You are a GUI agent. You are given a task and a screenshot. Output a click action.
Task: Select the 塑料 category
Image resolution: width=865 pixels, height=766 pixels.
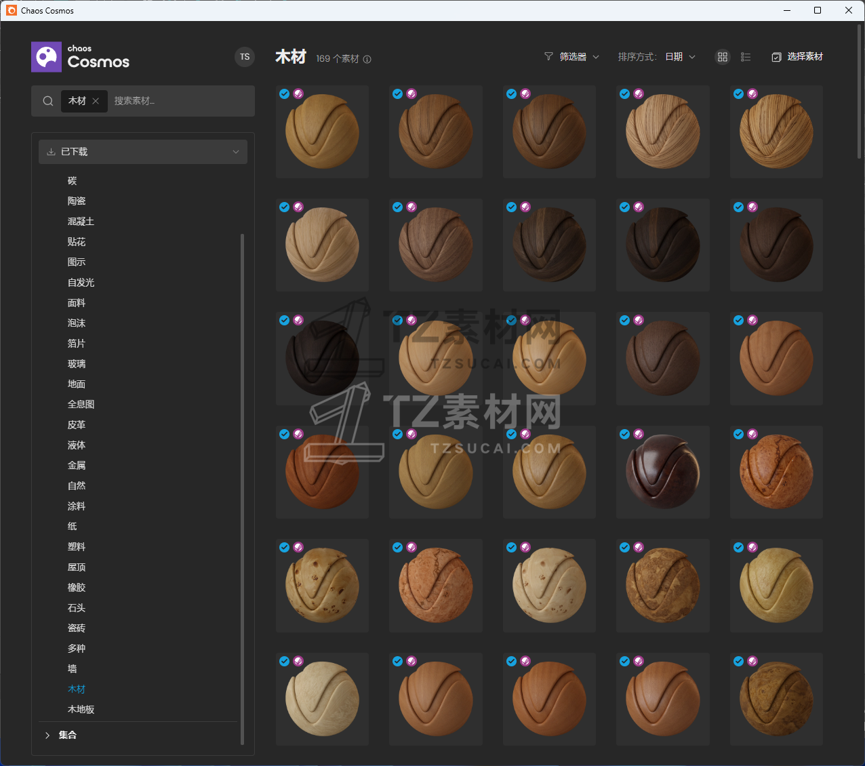point(77,547)
